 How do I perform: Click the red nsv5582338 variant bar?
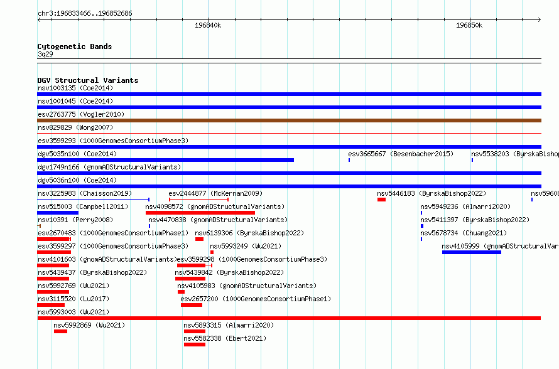[x=195, y=345]
